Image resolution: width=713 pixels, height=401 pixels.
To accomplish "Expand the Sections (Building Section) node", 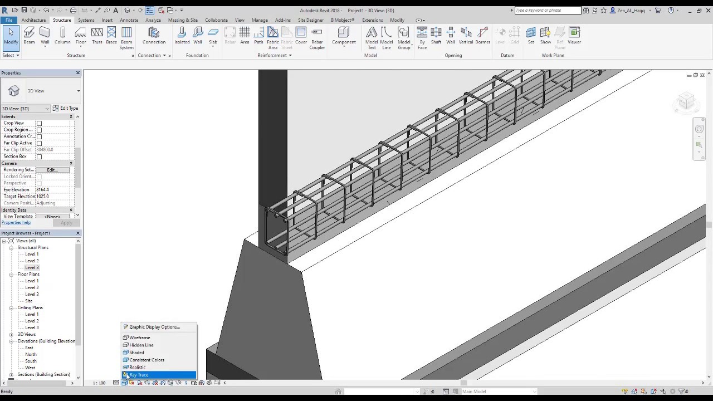I will [x=11, y=375].
